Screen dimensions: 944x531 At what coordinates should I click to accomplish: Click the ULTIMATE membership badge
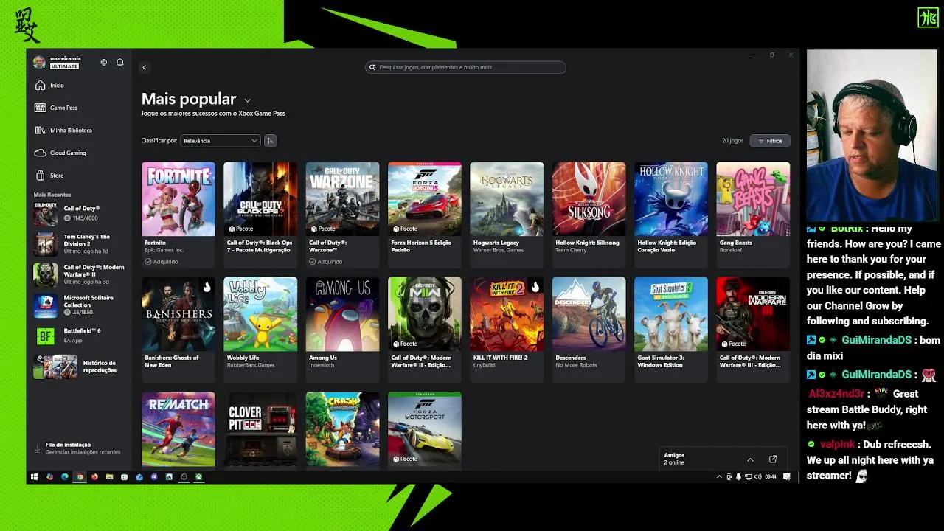click(64, 66)
